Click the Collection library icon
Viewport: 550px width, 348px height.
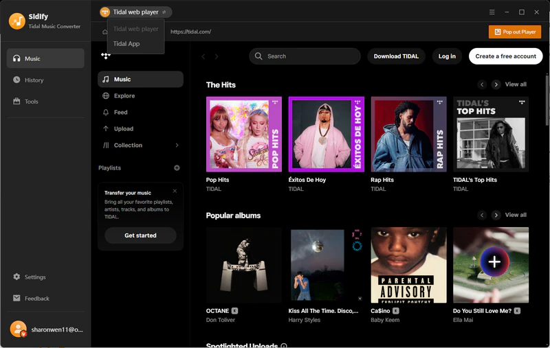(106, 145)
